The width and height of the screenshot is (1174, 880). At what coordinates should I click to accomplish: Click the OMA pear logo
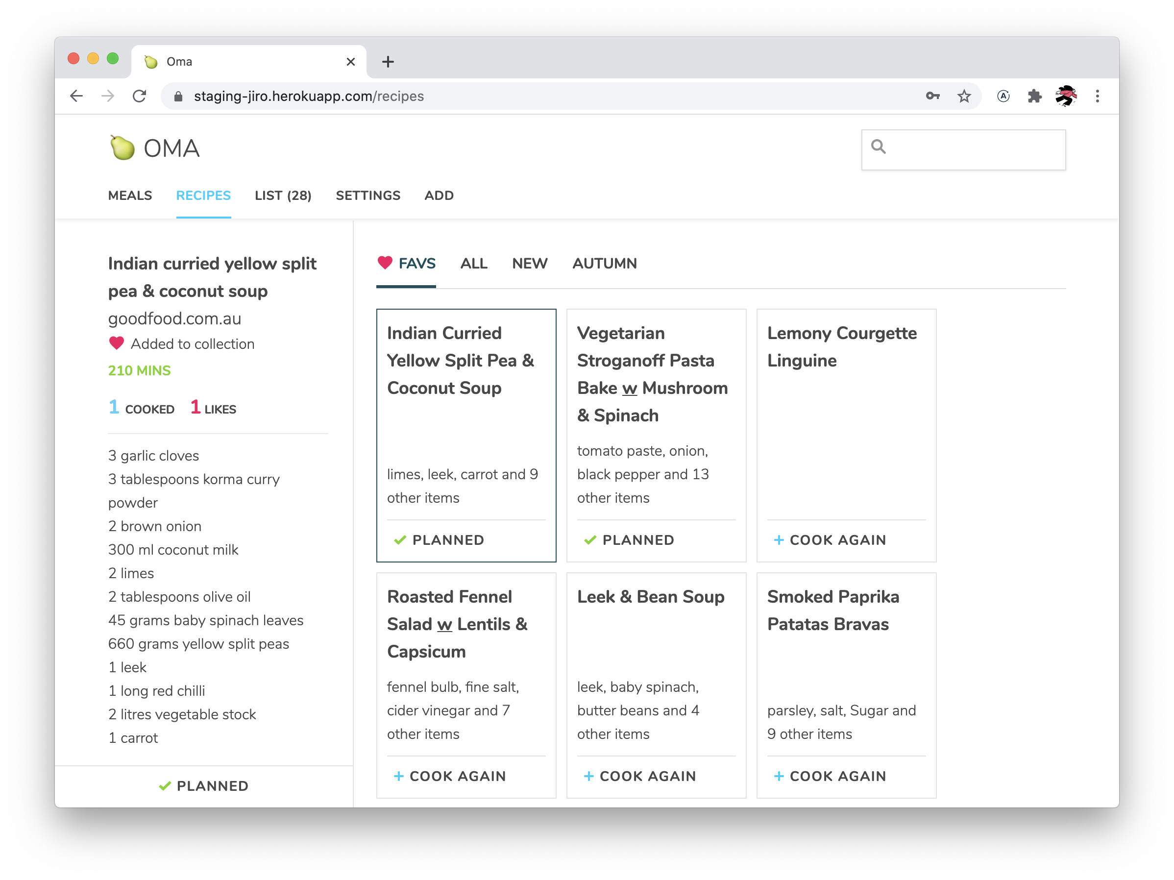122,148
